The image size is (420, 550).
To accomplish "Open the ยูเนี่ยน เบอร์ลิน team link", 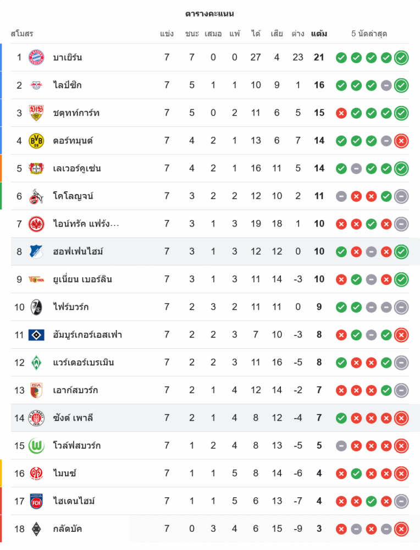I will pos(82,279).
